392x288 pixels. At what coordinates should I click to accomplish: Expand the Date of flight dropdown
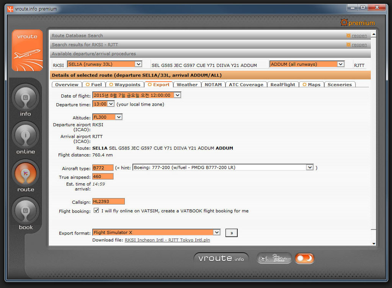point(177,95)
